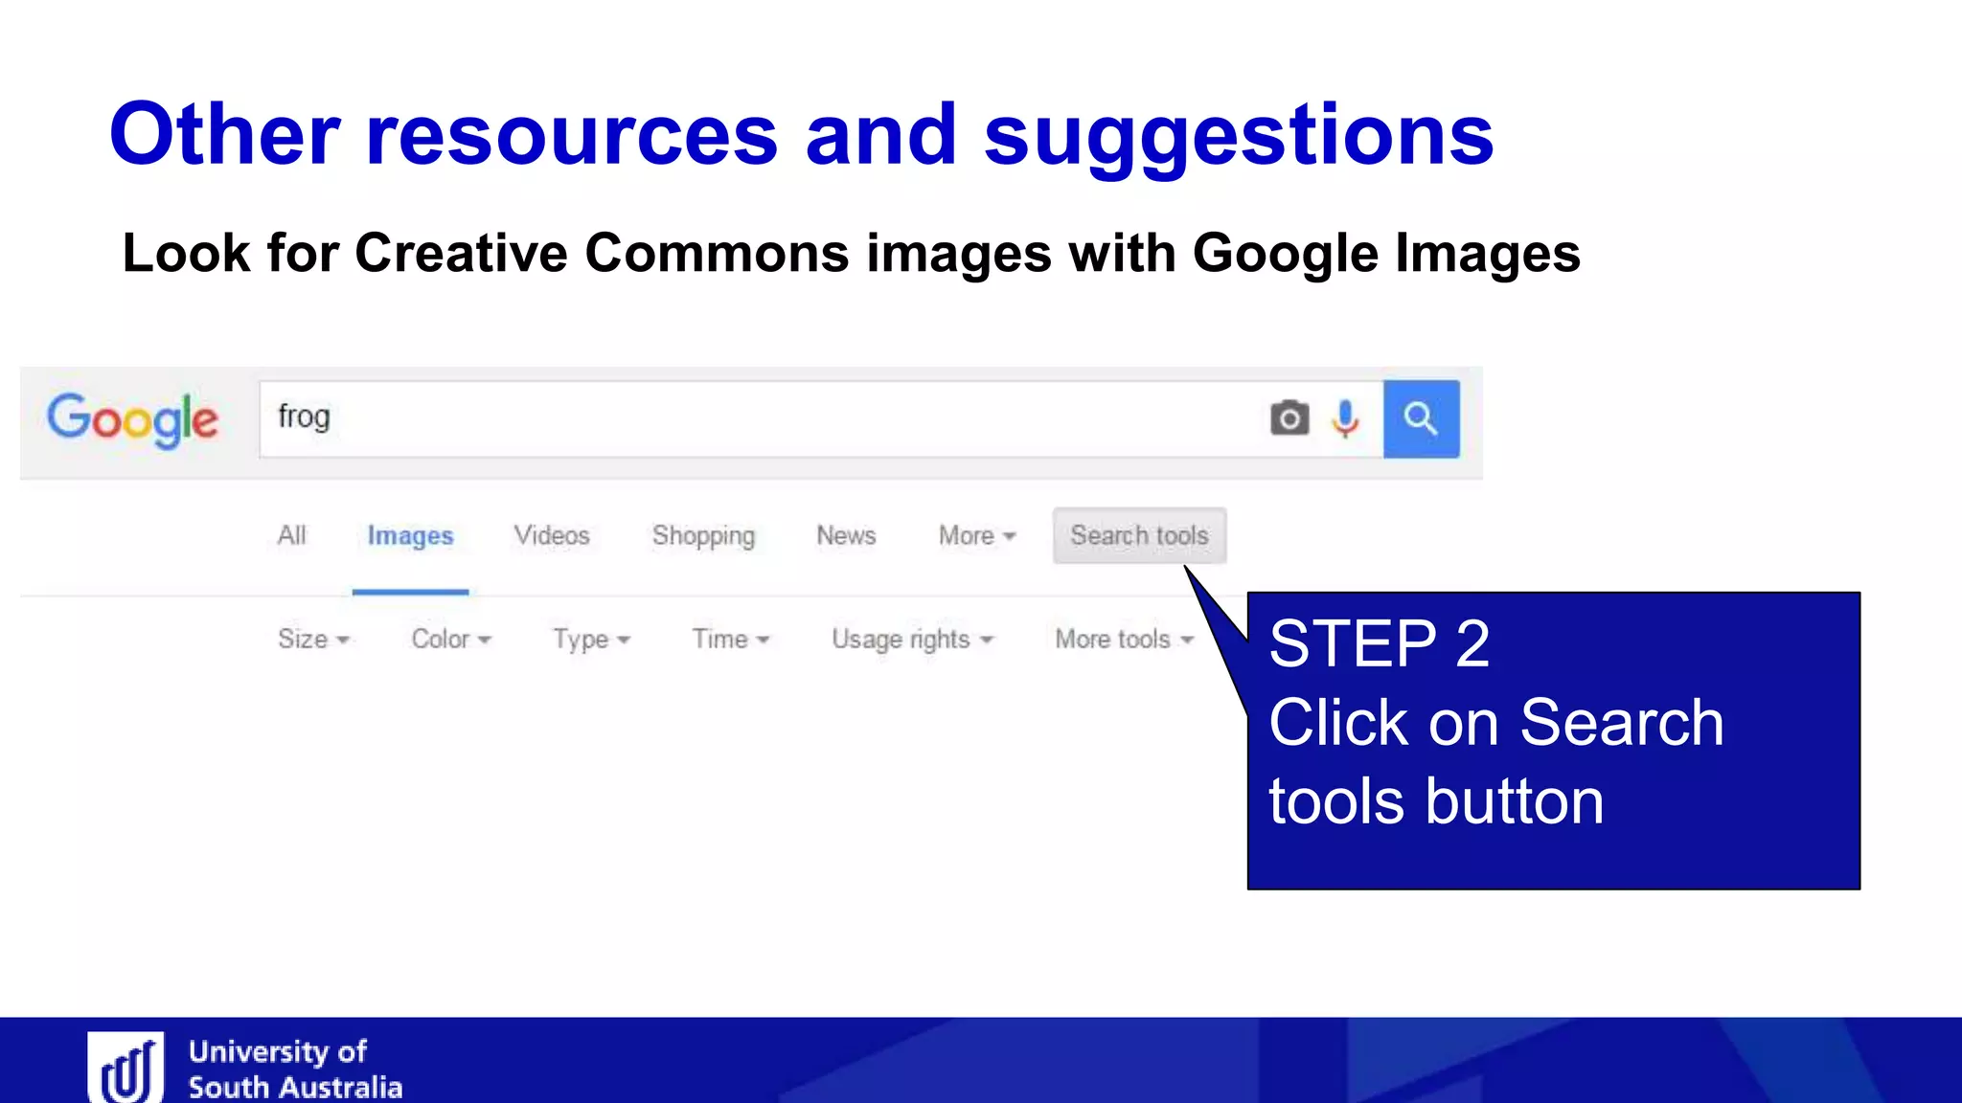This screenshot has height=1103, width=1962.
Task: Click the Search tools button
Action: [1139, 535]
